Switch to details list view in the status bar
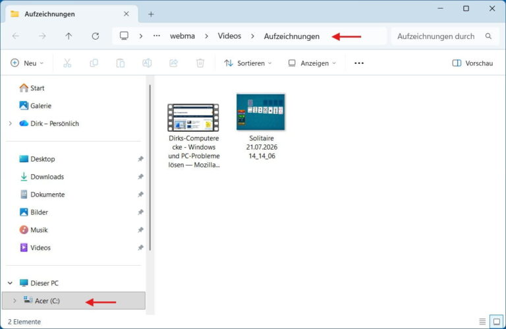This screenshot has width=506, height=329. click(x=482, y=322)
